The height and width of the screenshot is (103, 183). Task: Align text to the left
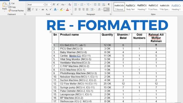(76, 9)
